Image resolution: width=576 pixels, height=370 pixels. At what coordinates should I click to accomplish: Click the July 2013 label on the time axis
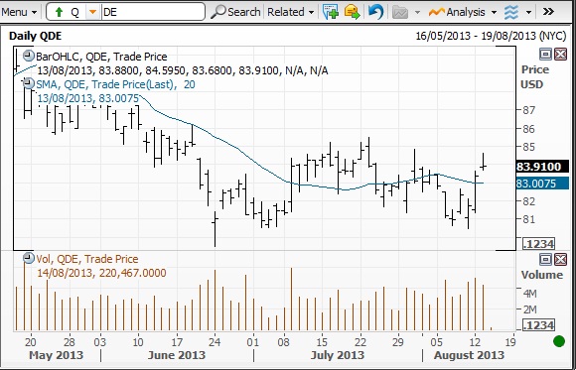click(338, 355)
